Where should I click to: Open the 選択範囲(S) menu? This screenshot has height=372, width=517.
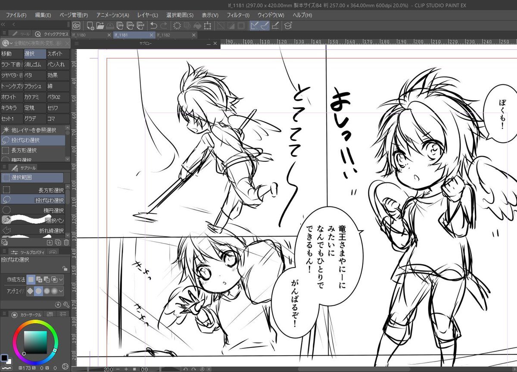180,15
